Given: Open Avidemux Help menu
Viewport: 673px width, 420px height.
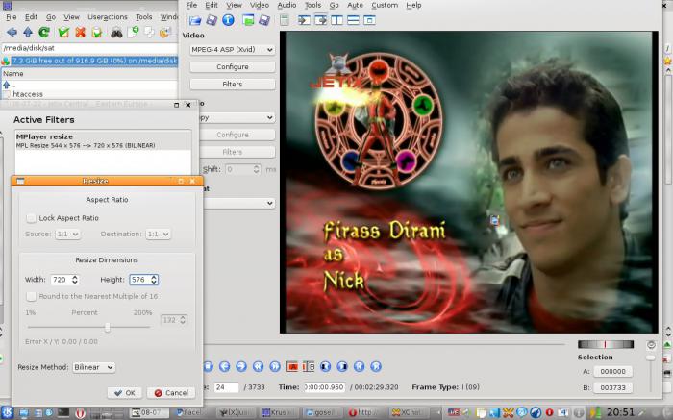Looking at the screenshot, I should [413, 5].
